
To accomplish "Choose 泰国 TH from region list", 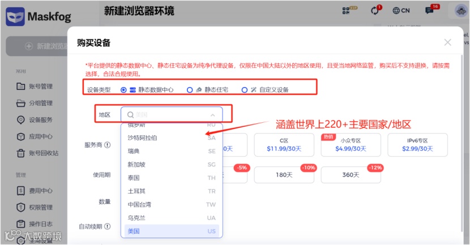I will click(x=172, y=178).
